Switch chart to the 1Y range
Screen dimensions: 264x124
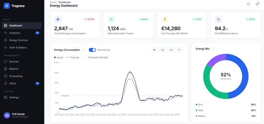[179, 50]
